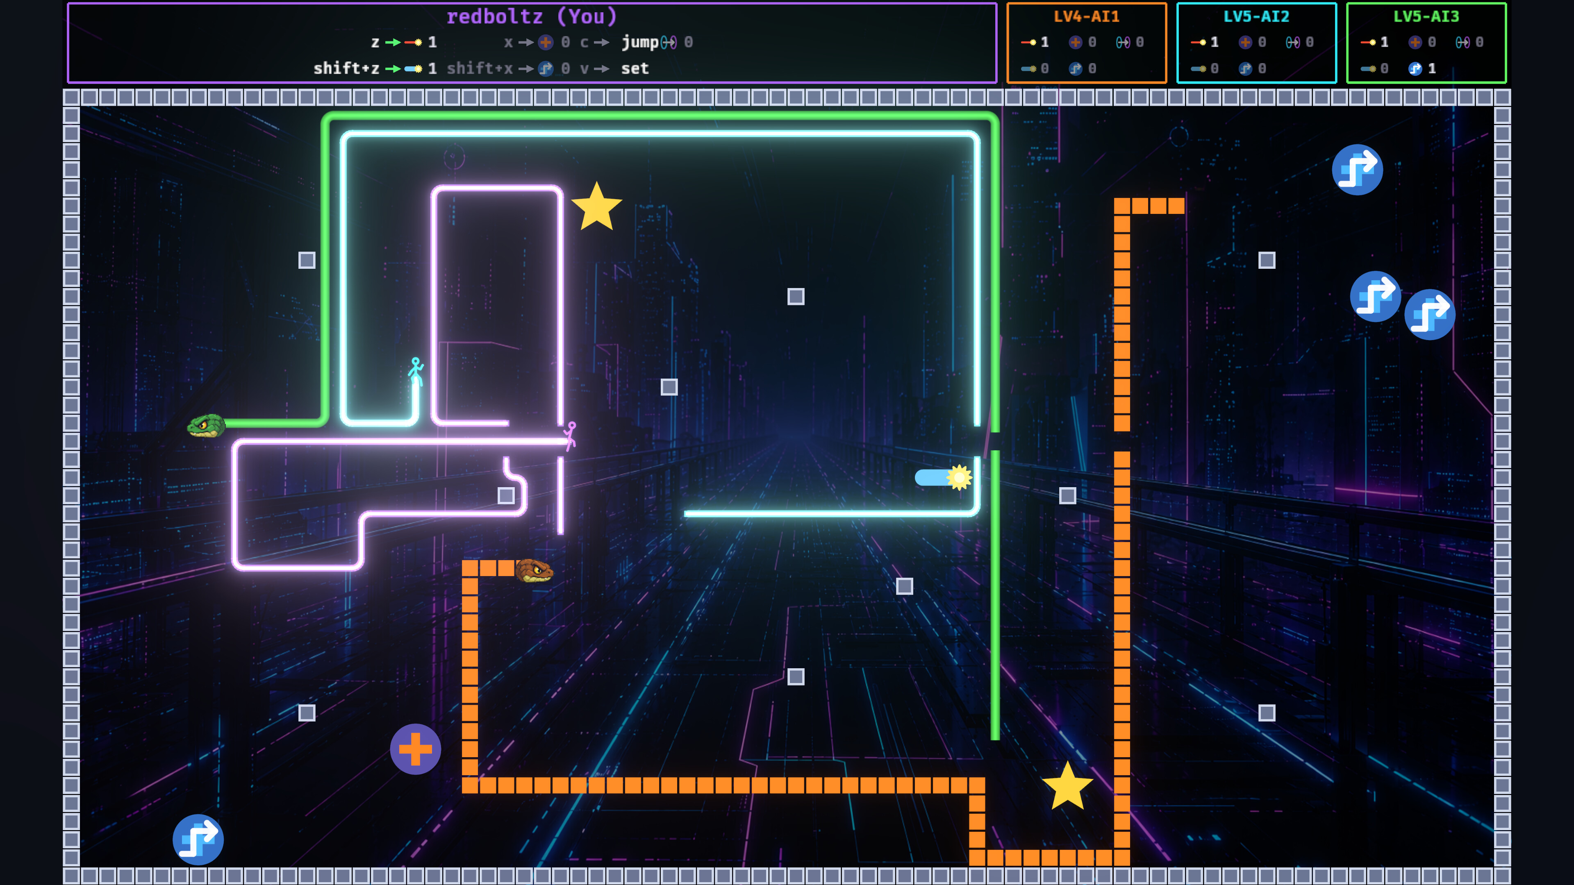Click the cyan stick figure runner

coord(416,371)
